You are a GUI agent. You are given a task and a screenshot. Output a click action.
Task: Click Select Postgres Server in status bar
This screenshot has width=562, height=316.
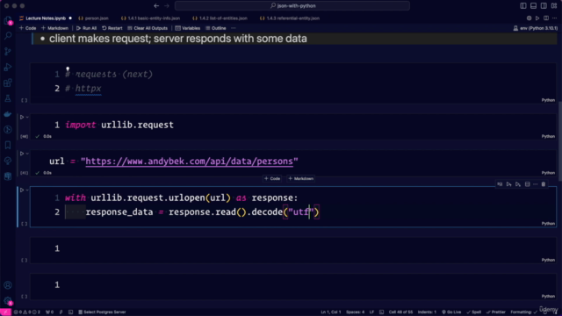pyautogui.click(x=102, y=312)
